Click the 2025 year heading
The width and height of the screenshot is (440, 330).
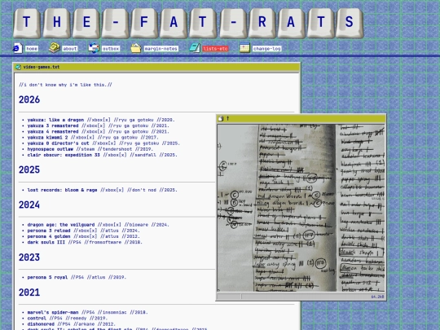click(x=29, y=169)
